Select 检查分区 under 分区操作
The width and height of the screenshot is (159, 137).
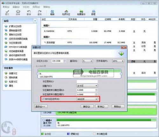click(x=11, y=82)
